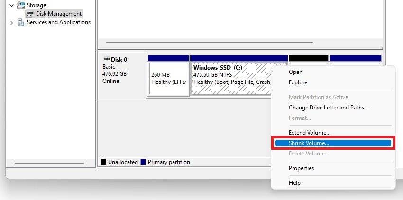The width and height of the screenshot is (403, 200).
Task: Click the black Unallocated legend swatch
Action: coord(103,162)
